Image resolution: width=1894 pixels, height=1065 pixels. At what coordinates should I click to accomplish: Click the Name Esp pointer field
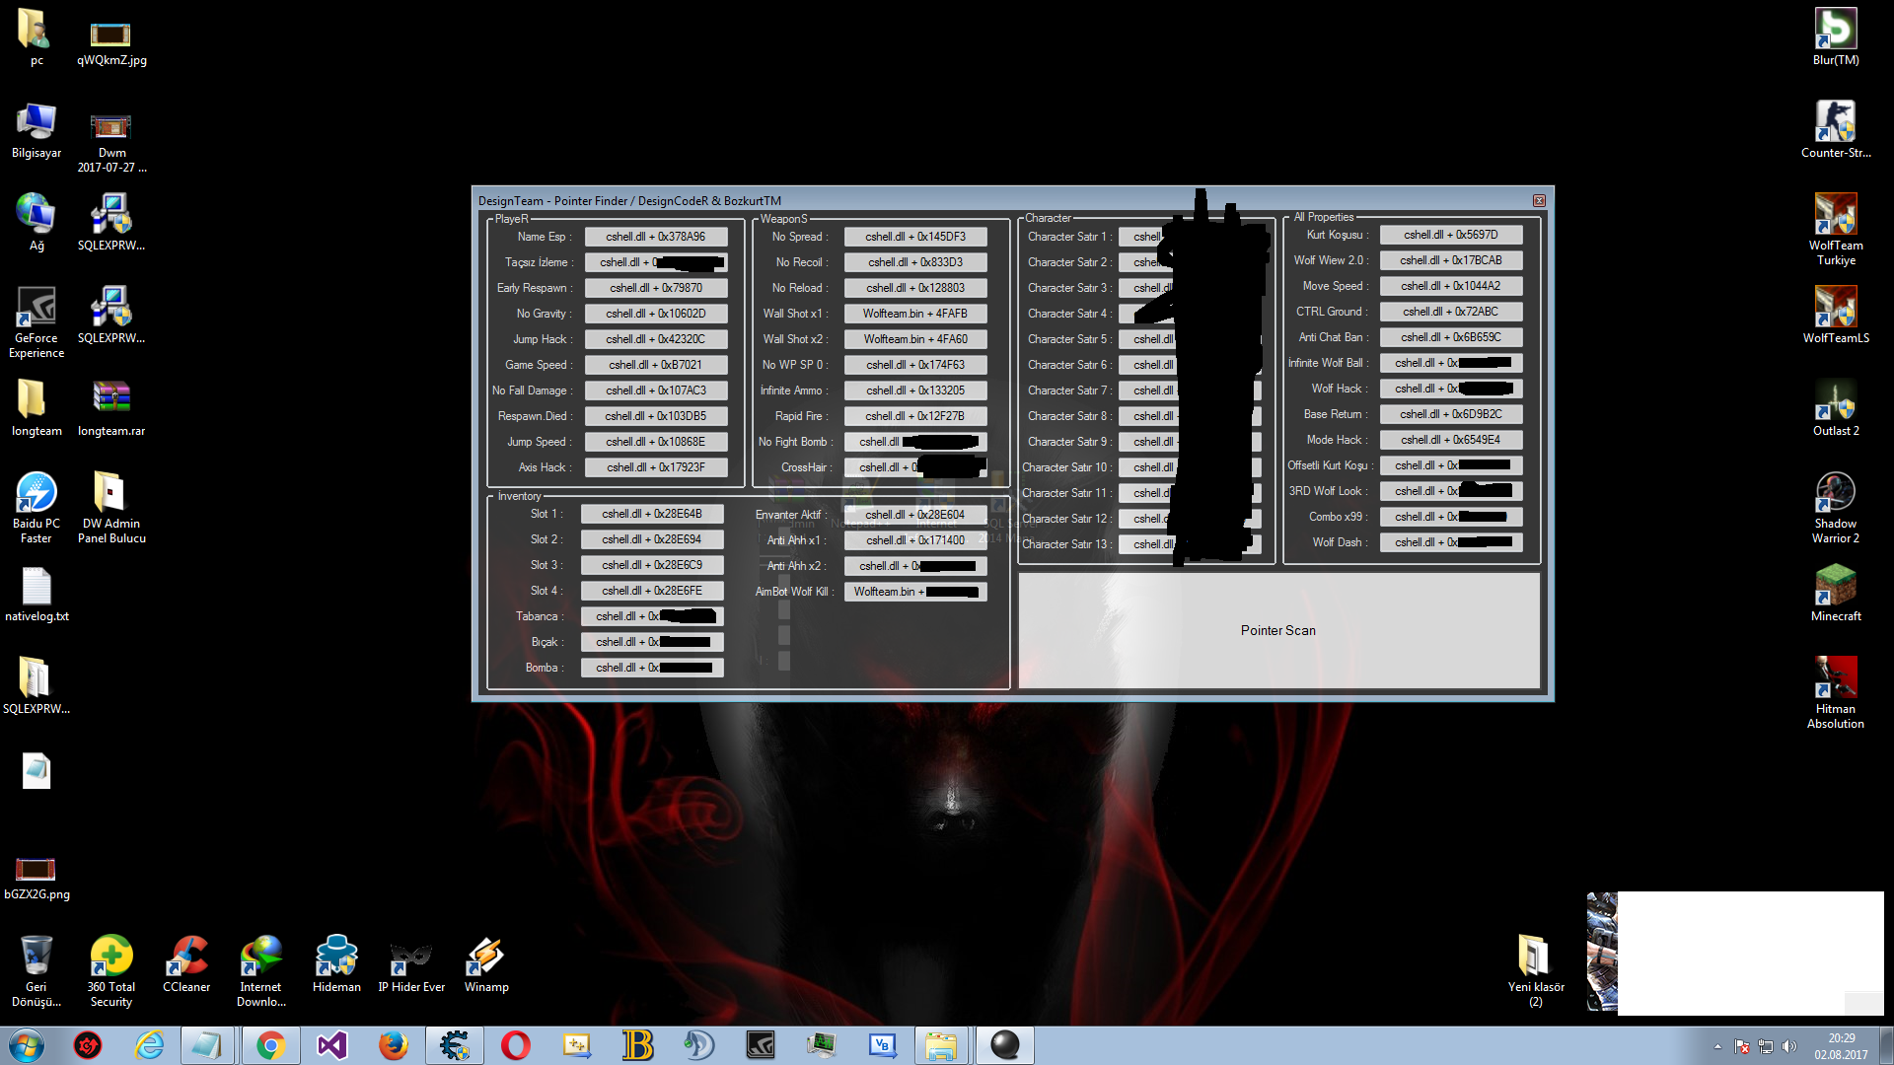tap(656, 237)
